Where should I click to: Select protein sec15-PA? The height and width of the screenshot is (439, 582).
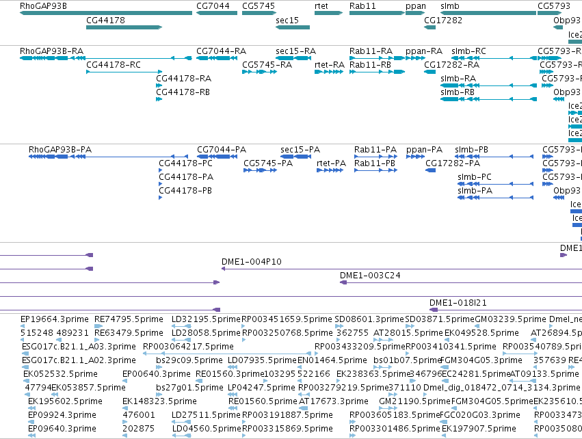(295, 157)
